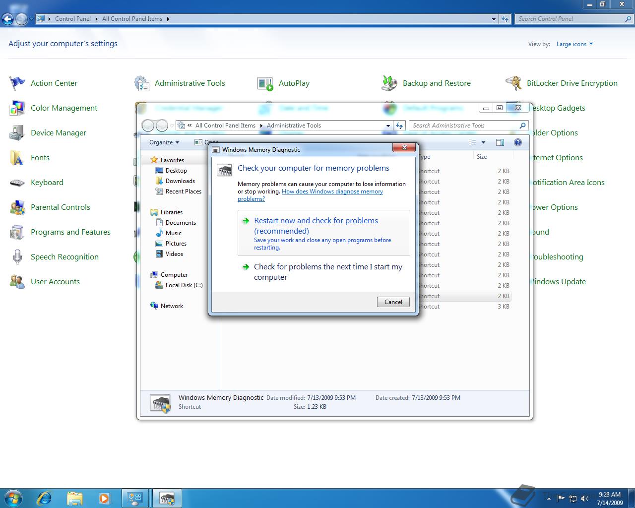
Task: Click the network tray icon
Action: pyautogui.click(x=573, y=498)
